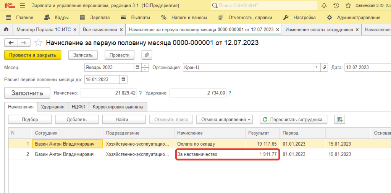The image size is (391, 193).
Task: Open the history clock icon
Action: 336,5
